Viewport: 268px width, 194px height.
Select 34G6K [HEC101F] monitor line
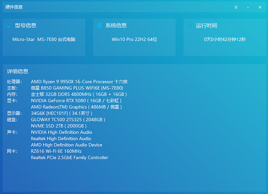click(61, 113)
